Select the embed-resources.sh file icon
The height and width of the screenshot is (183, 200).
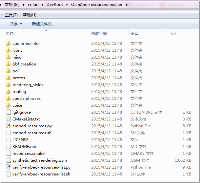tap(9, 133)
